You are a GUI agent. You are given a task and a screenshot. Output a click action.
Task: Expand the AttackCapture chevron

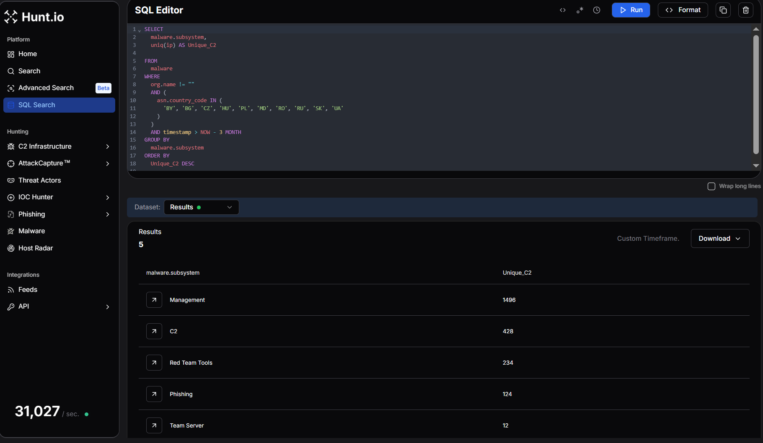pos(108,164)
